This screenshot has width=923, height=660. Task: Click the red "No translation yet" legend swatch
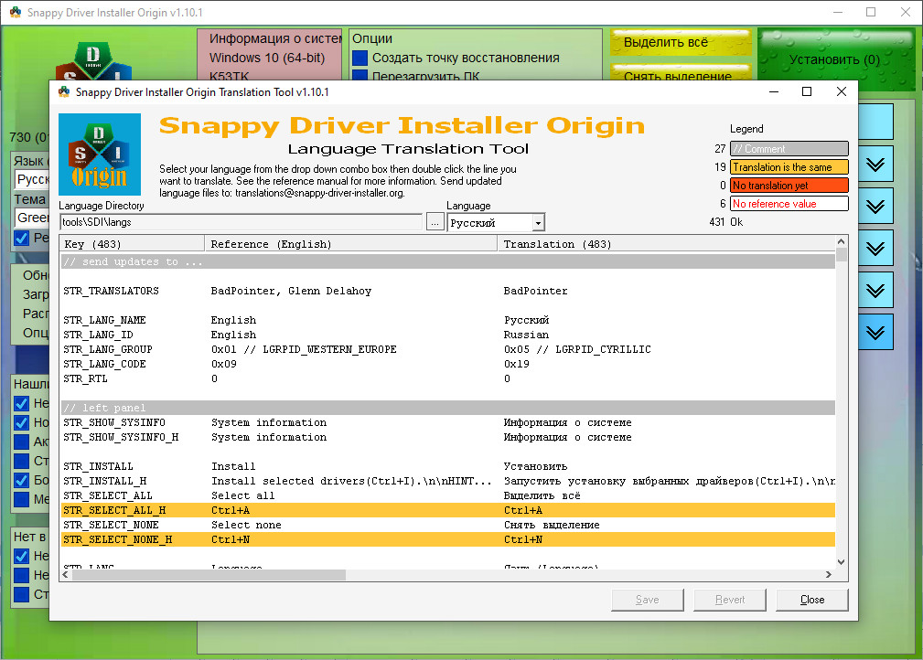[789, 186]
